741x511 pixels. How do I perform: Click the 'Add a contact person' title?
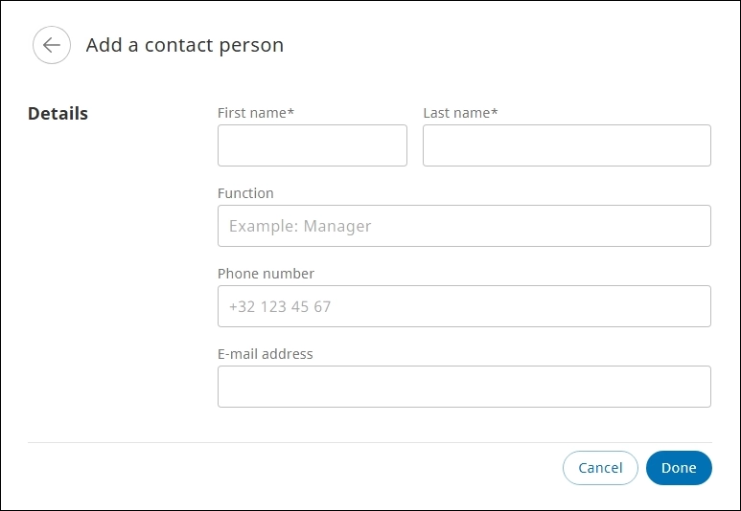185,45
